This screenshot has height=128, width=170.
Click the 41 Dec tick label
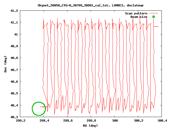coord(16,34)
